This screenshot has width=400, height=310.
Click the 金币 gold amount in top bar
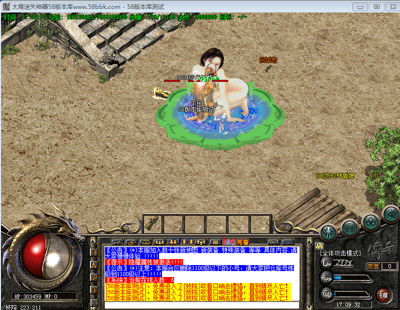197,17
